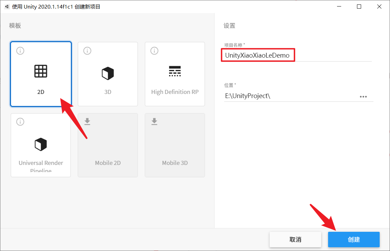The width and height of the screenshot is (390, 251).
Task: Click the 模板 heading text
Action: (15, 26)
